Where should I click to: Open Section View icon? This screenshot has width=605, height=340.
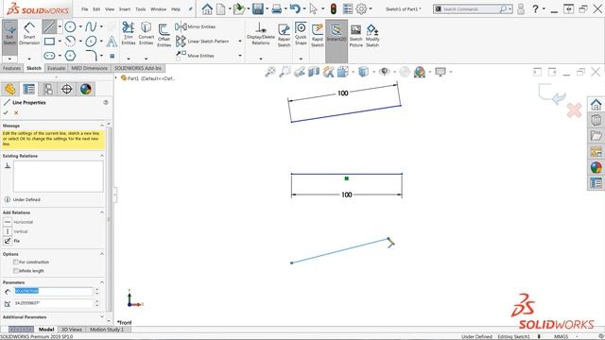(314, 72)
